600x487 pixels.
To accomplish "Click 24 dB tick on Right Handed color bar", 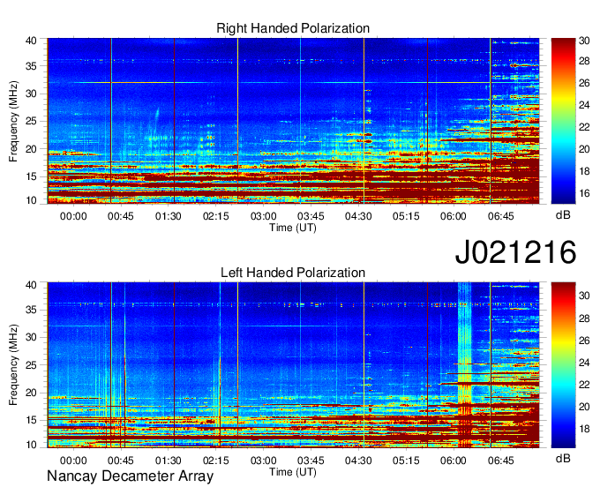I will [584, 105].
